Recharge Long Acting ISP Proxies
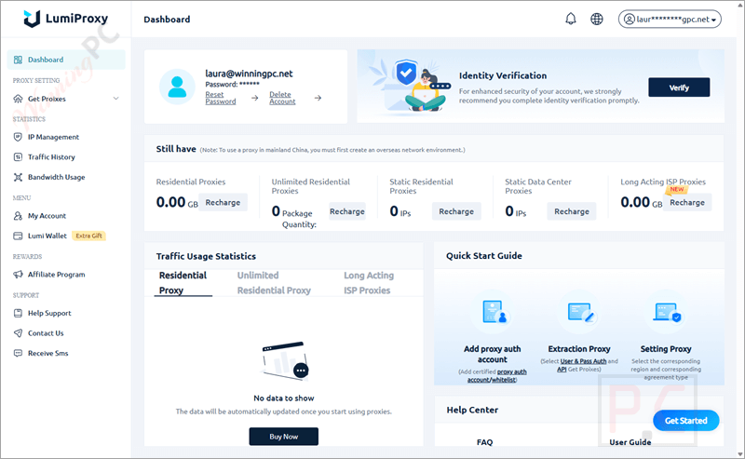Viewport: 745px width, 459px height. tap(687, 202)
